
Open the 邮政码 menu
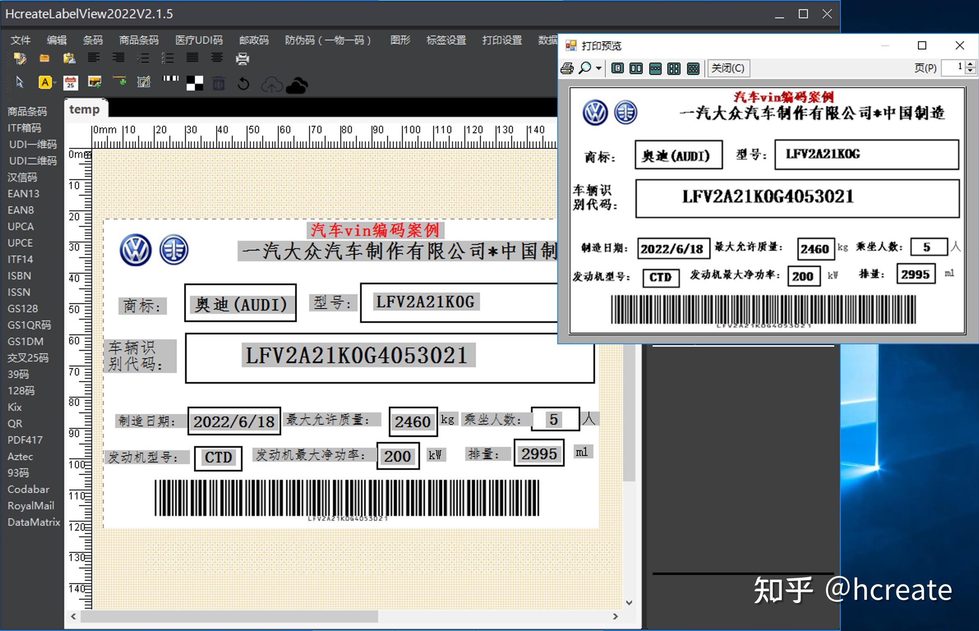(254, 40)
